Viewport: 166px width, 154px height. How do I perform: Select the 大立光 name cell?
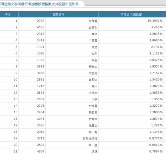click(72, 73)
